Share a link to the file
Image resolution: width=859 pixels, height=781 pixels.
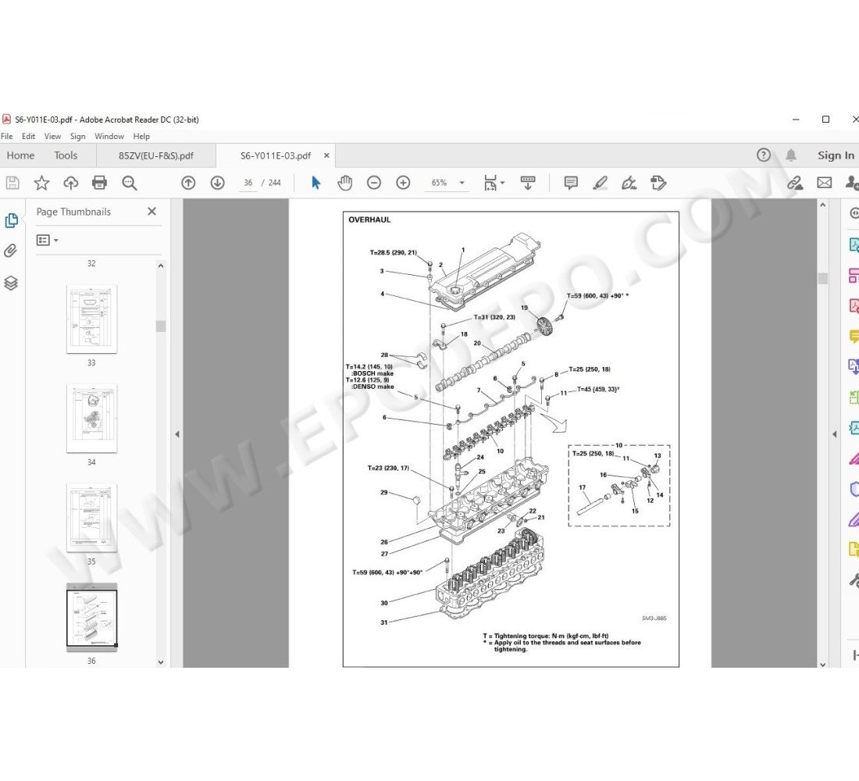795,183
